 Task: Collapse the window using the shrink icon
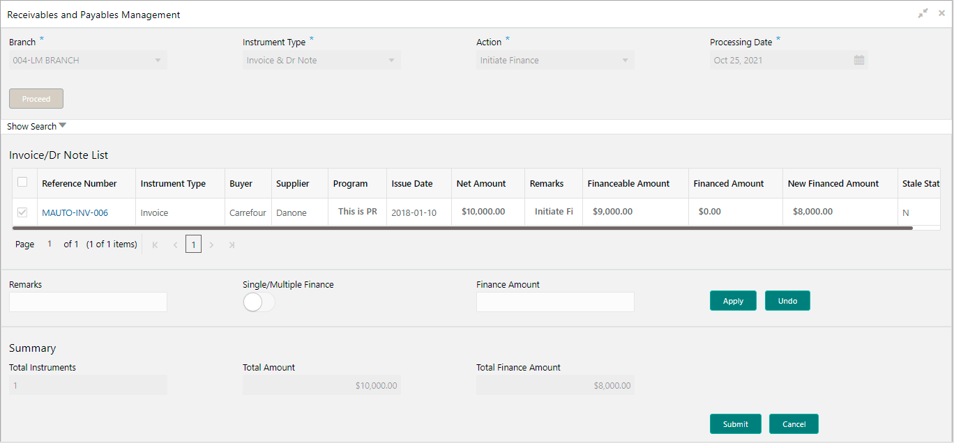coord(923,13)
